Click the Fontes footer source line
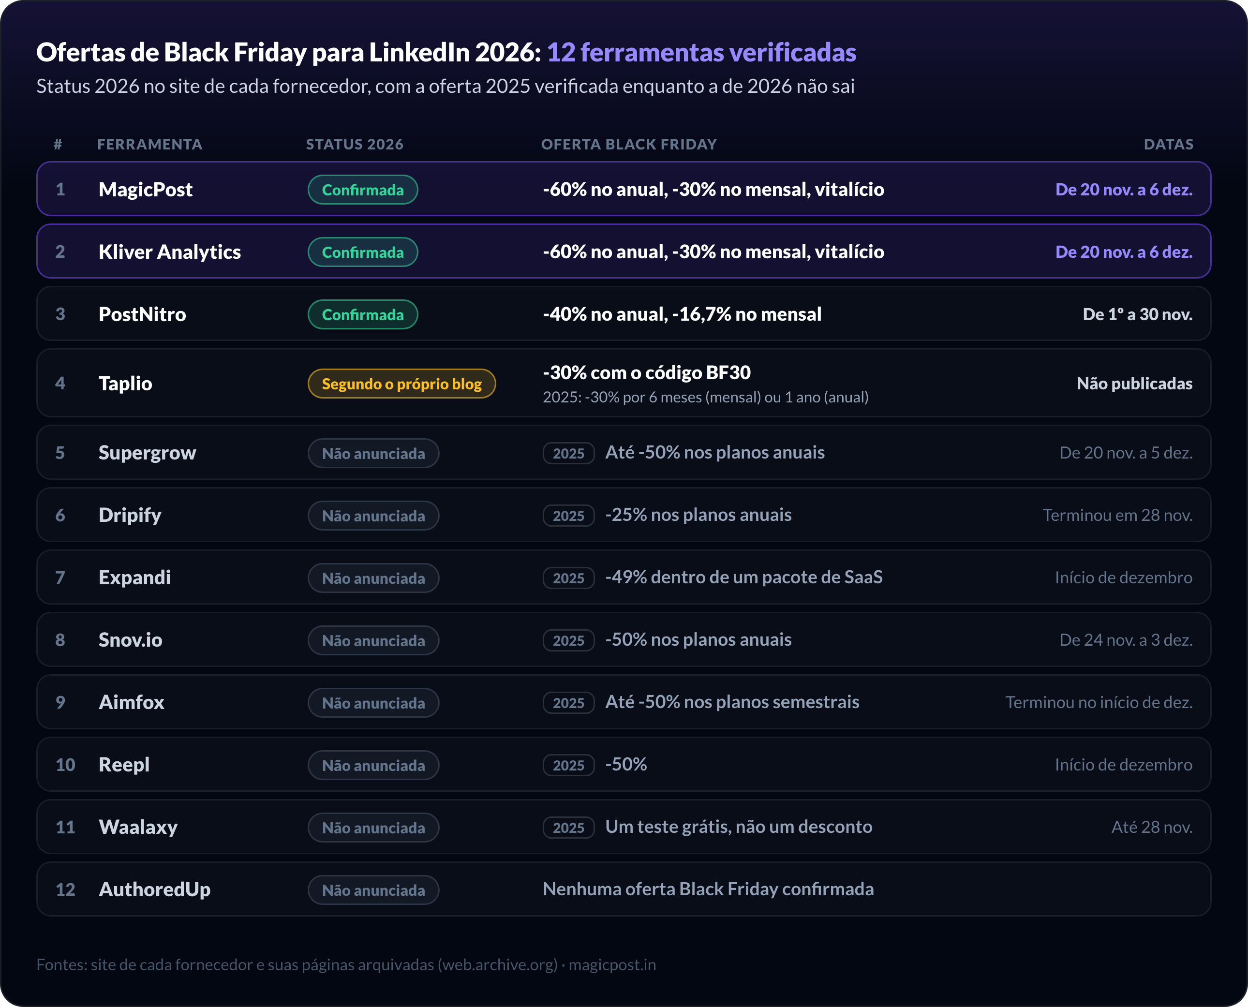The width and height of the screenshot is (1248, 1007). coord(346,964)
